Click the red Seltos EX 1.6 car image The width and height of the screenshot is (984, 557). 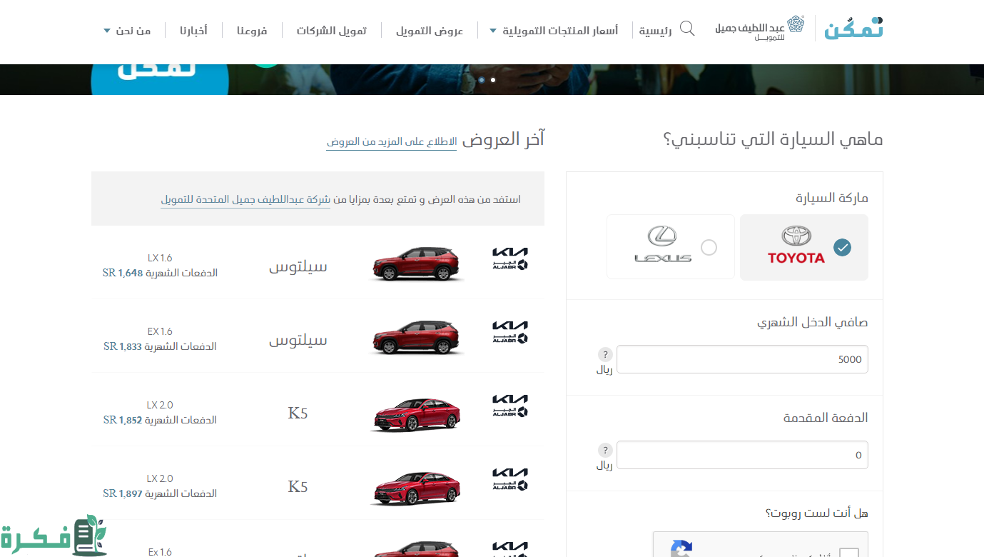coord(417,337)
